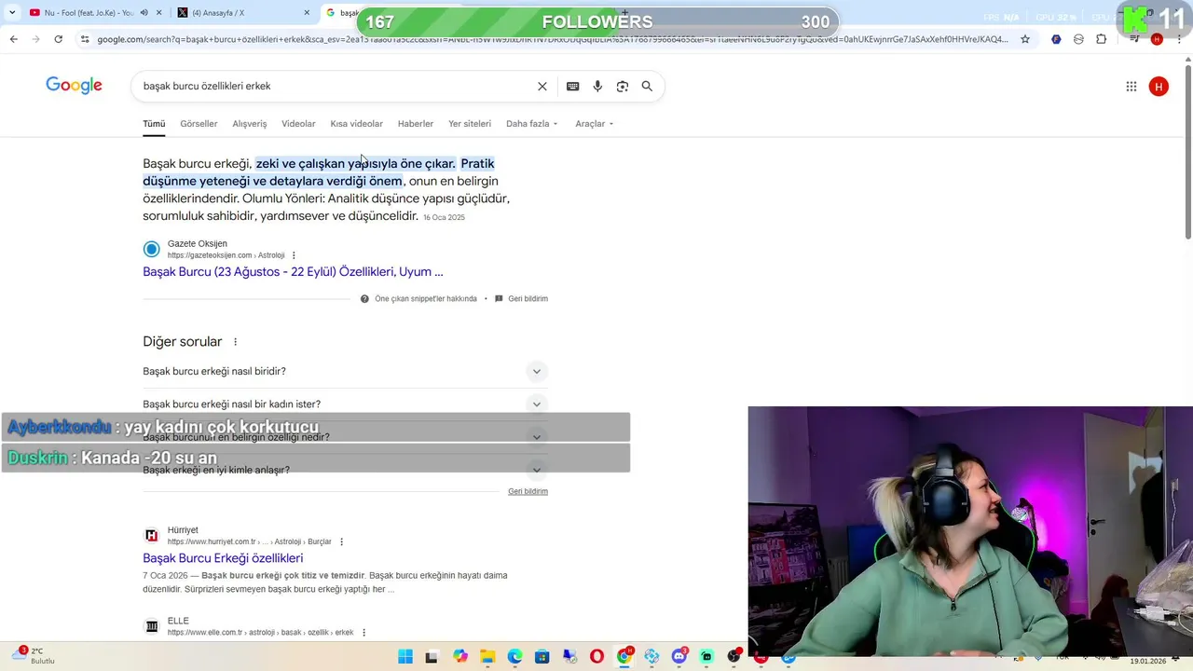Viewport: 1193px width, 671px height.
Task: Bookmark this page with the star icon
Action: 1025,39
